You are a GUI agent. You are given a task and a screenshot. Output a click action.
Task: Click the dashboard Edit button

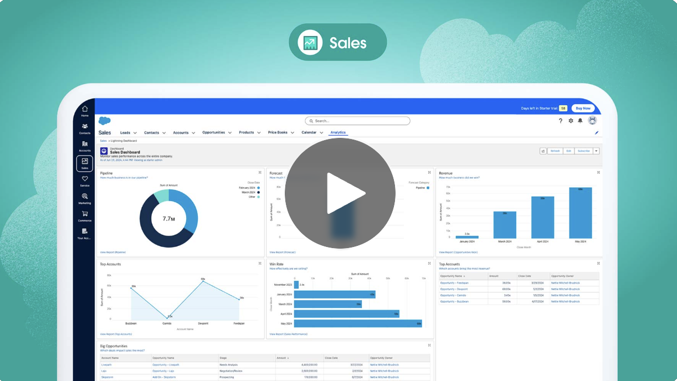568,151
